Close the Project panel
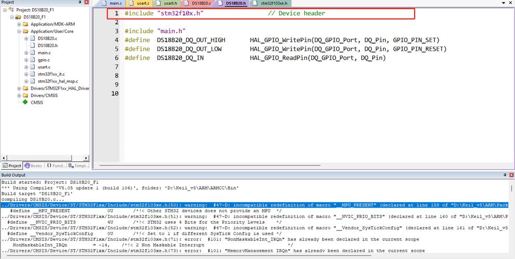The width and height of the screenshot is (515, 259). (x=87, y=2)
